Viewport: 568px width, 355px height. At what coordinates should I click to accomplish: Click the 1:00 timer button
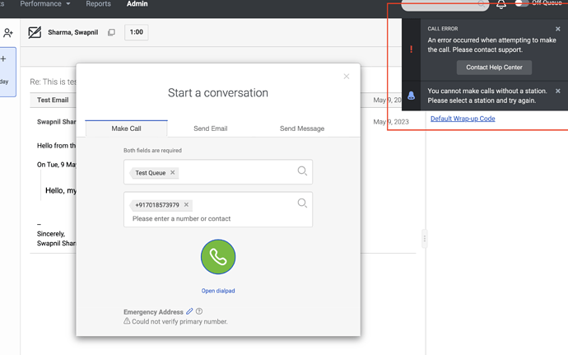136,32
